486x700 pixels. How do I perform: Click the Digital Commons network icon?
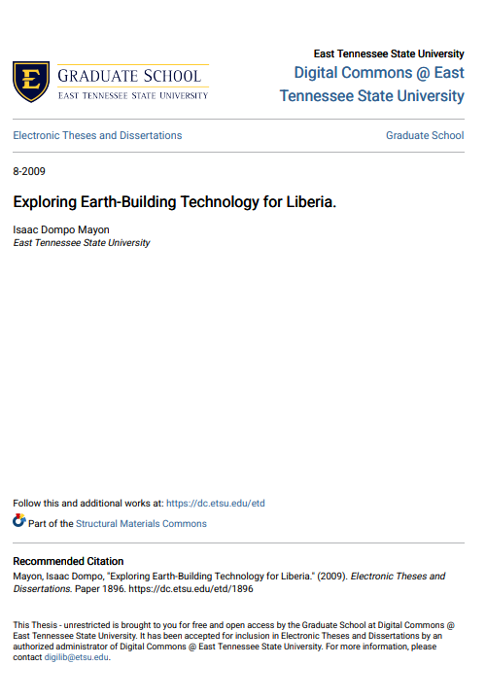pos(19,520)
